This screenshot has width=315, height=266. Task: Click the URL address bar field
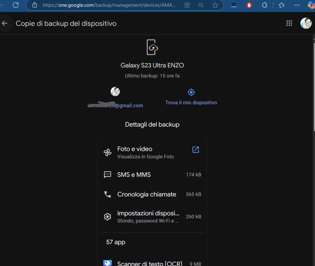click(x=108, y=5)
